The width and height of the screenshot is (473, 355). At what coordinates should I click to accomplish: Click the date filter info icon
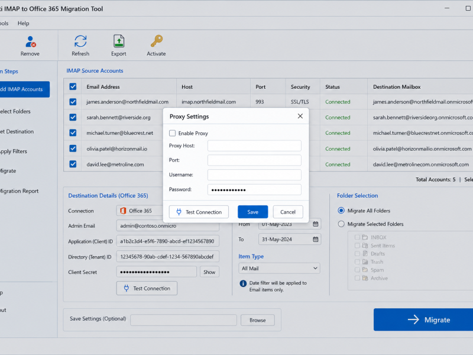pyautogui.click(x=243, y=283)
